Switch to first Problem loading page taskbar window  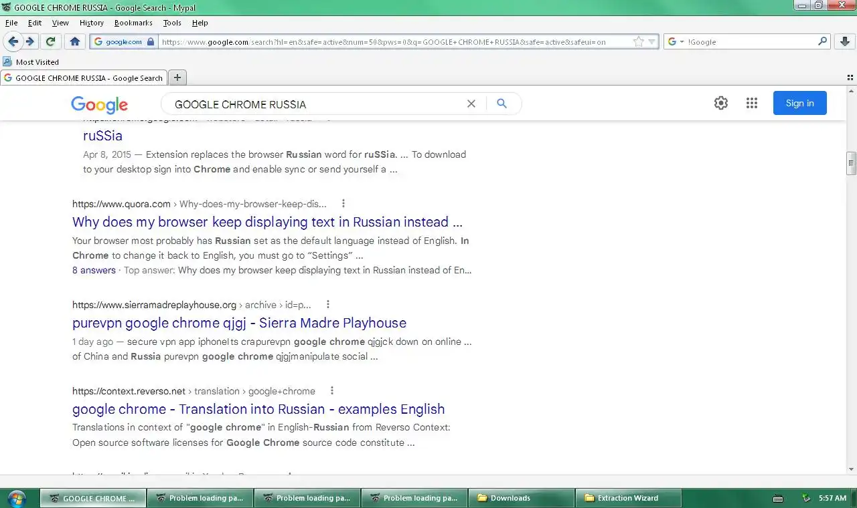200,498
